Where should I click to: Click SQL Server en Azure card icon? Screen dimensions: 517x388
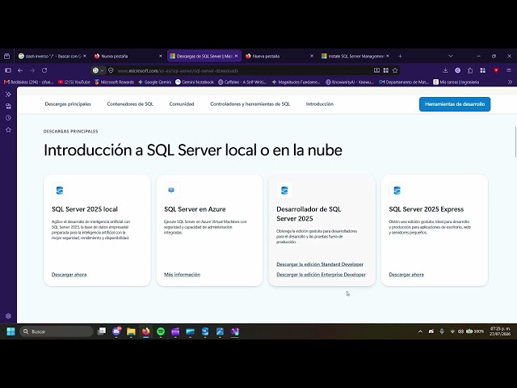point(171,190)
